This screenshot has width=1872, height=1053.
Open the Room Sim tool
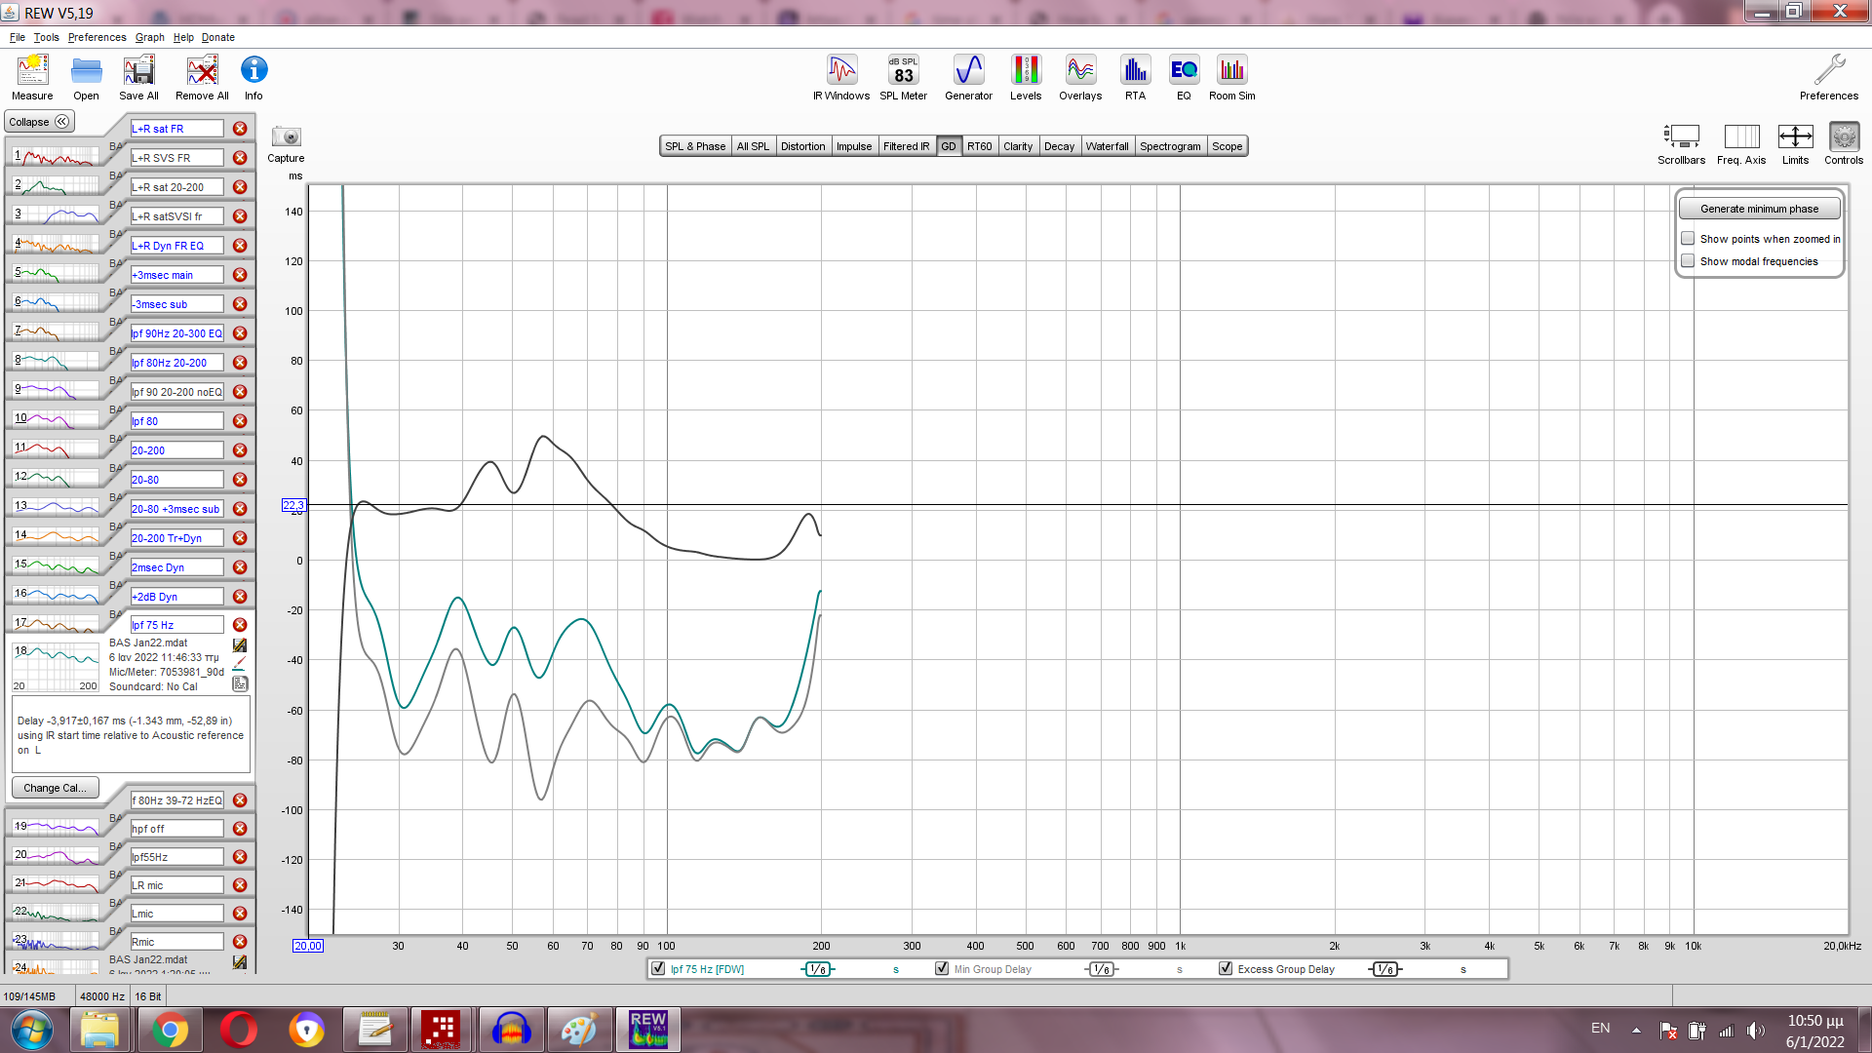1231,77
